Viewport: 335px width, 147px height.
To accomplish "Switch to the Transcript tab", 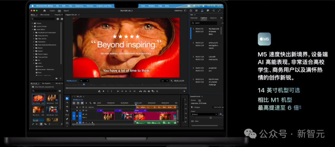I will 194,18.
